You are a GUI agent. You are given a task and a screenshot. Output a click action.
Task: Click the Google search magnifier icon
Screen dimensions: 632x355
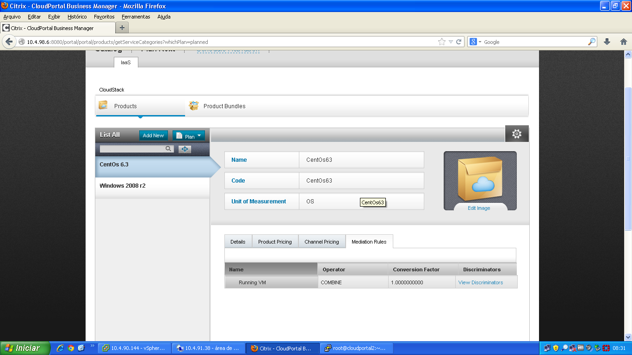pos(592,42)
